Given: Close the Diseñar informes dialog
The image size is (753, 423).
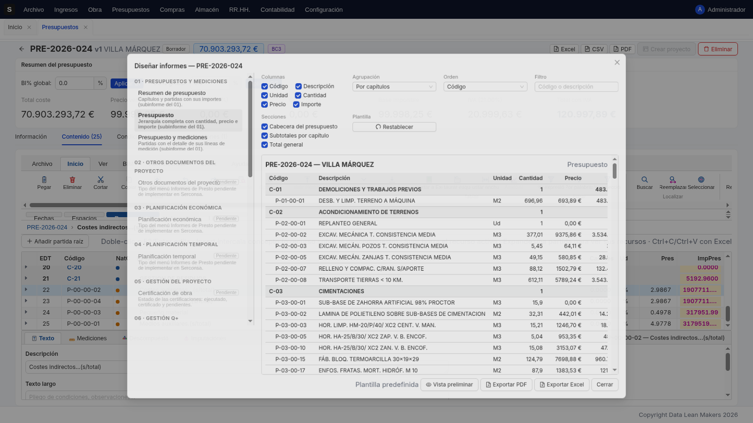Looking at the screenshot, I should coord(617,63).
